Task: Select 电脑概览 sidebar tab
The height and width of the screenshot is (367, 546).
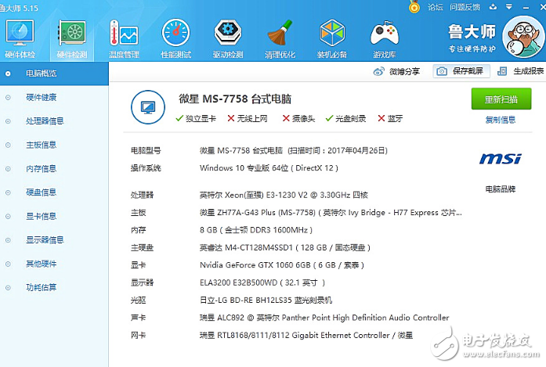Action: (54, 74)
